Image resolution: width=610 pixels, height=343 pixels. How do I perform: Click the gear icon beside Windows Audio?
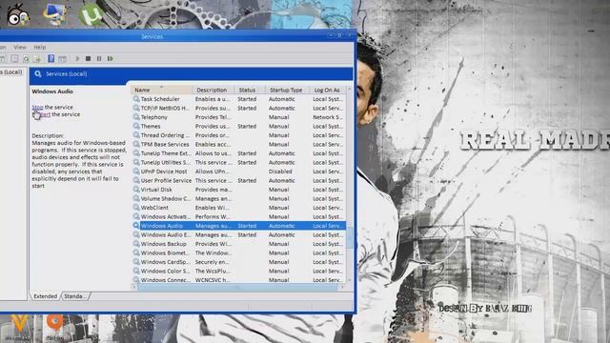pos(136,226)
